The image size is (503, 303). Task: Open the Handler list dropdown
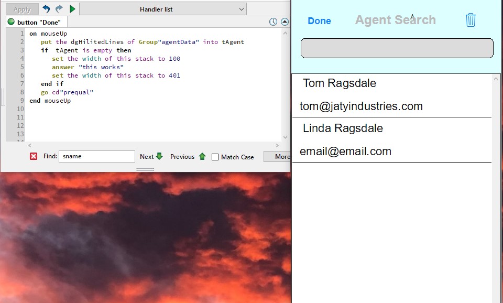coord(163,9)
